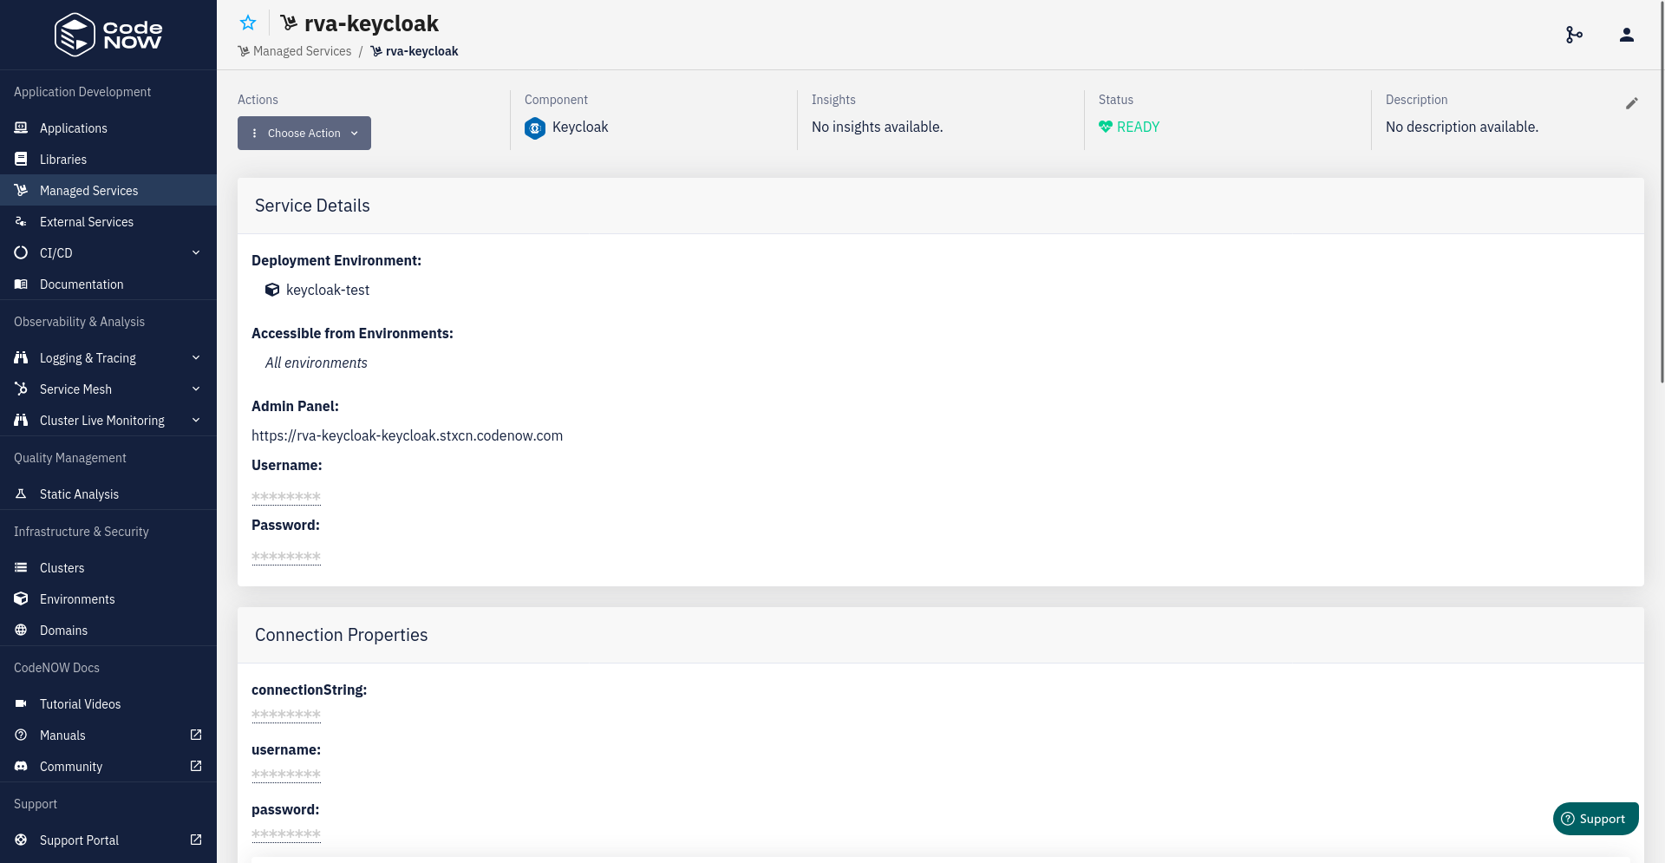Click the Static Analysis flask icon
Image resolution: width=1665 pixels, height=863 pixels.
pyautogui.click(x=21, y=494)
